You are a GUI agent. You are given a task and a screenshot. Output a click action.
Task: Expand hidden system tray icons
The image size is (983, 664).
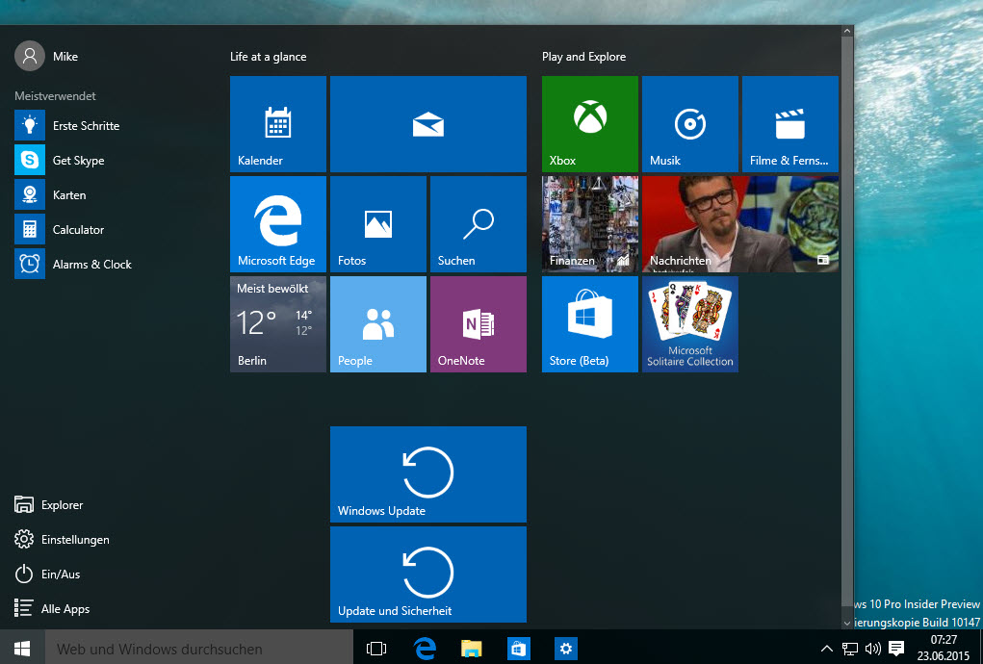pyautogui.click(x=827, y=649)
